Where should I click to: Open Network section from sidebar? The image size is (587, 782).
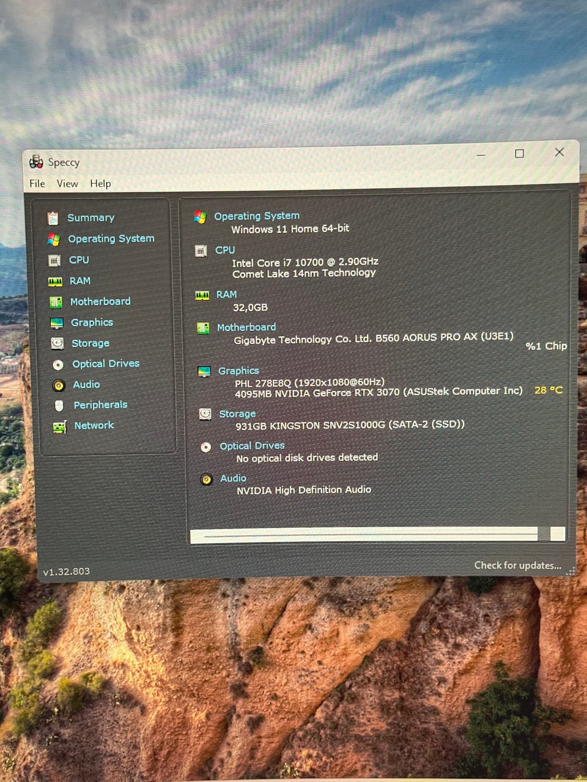pos(94,425)
